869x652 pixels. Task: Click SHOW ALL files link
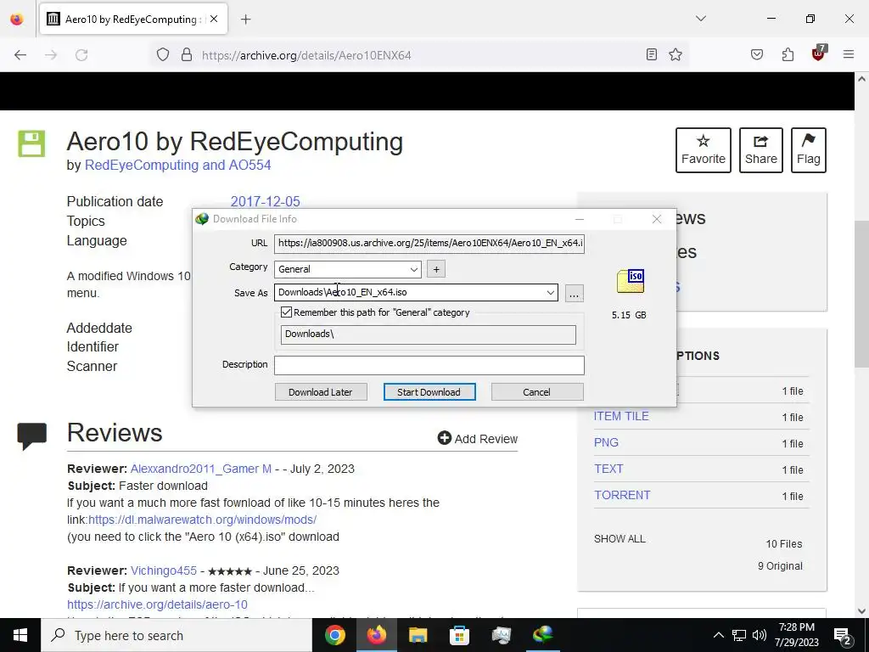click(x=620, y=539)
